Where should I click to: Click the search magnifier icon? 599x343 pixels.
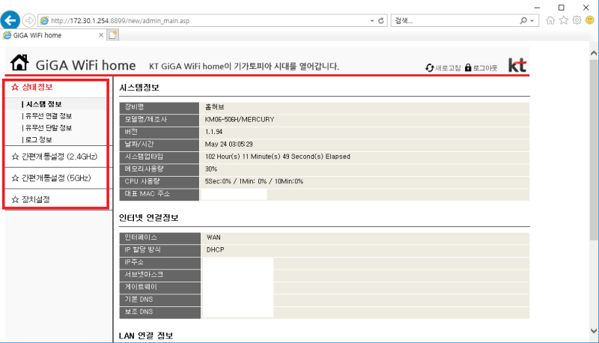click(523, 21)
